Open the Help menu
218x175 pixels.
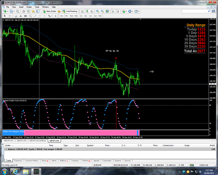pyautogui.click(x=54, y=7)
